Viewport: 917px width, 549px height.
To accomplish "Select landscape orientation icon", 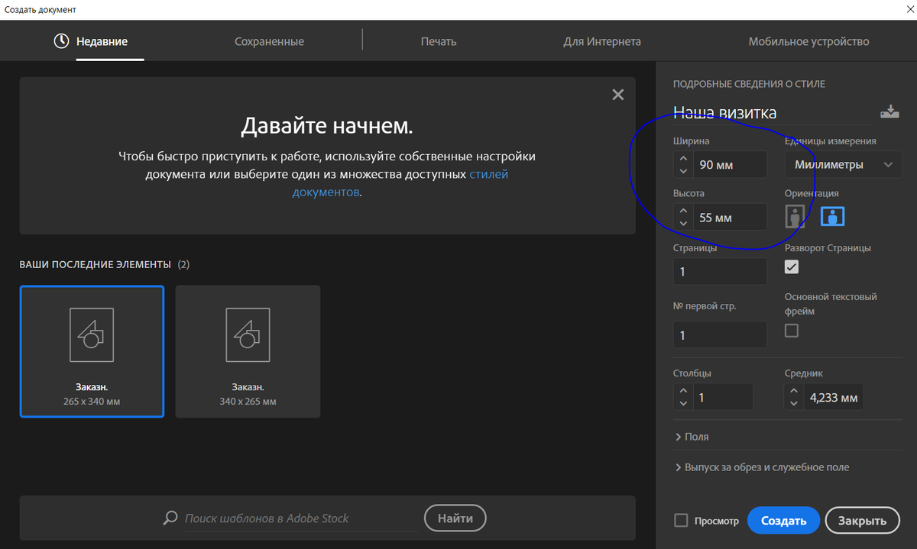I will [x=832, y=217].
